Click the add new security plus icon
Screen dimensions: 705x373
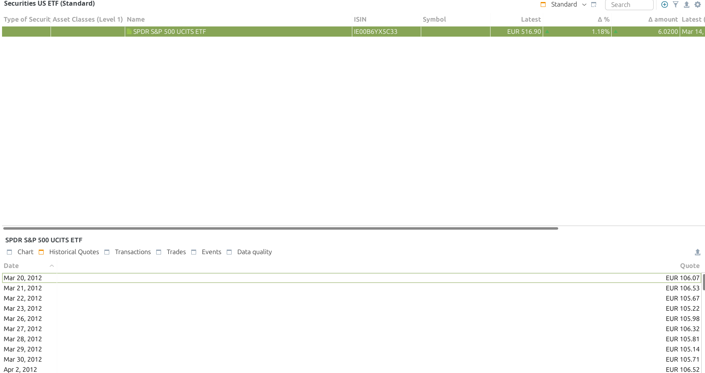(x=665, y=4)
